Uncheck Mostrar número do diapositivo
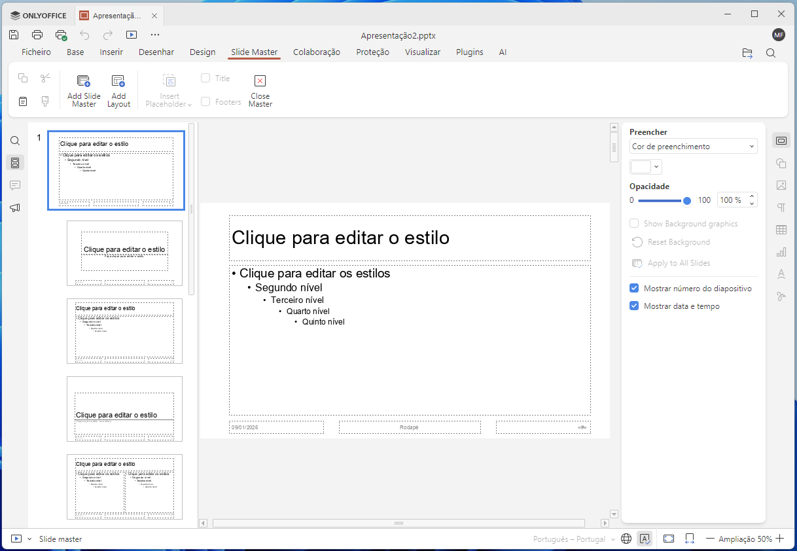797x551 pixels. [633, 288]
